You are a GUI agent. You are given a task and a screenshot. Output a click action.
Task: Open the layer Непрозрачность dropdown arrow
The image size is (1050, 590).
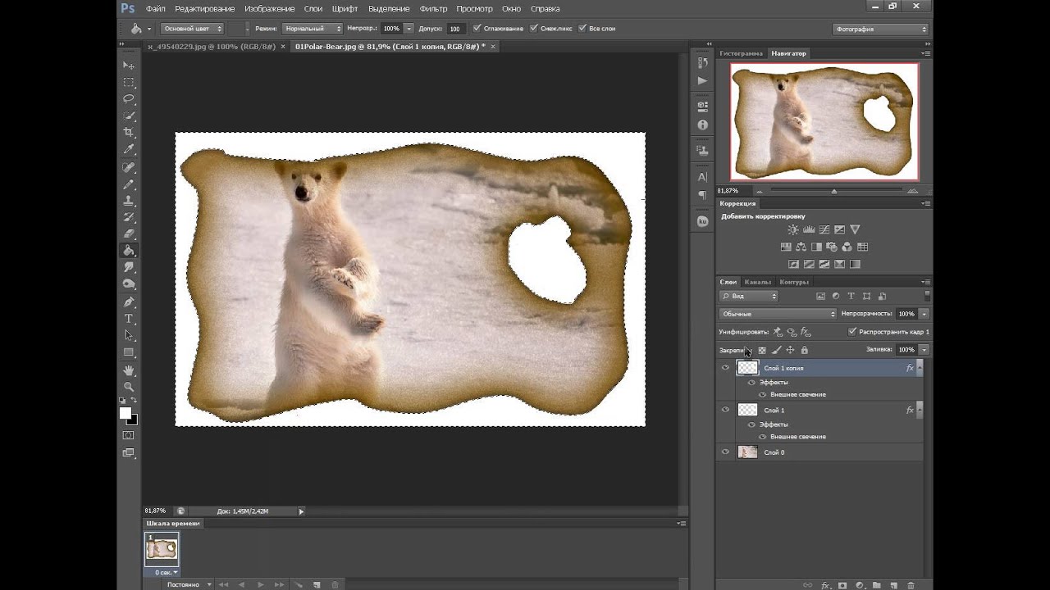coord(924,314)
